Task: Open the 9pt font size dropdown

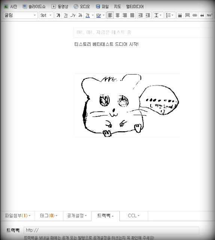Action: point(46,15)
